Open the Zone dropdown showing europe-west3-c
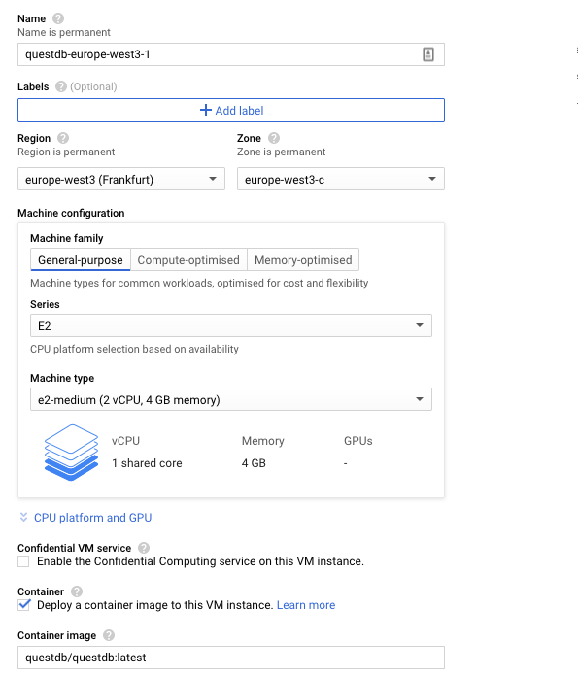Viewport: 578px width, 675px height. [341, 179]
